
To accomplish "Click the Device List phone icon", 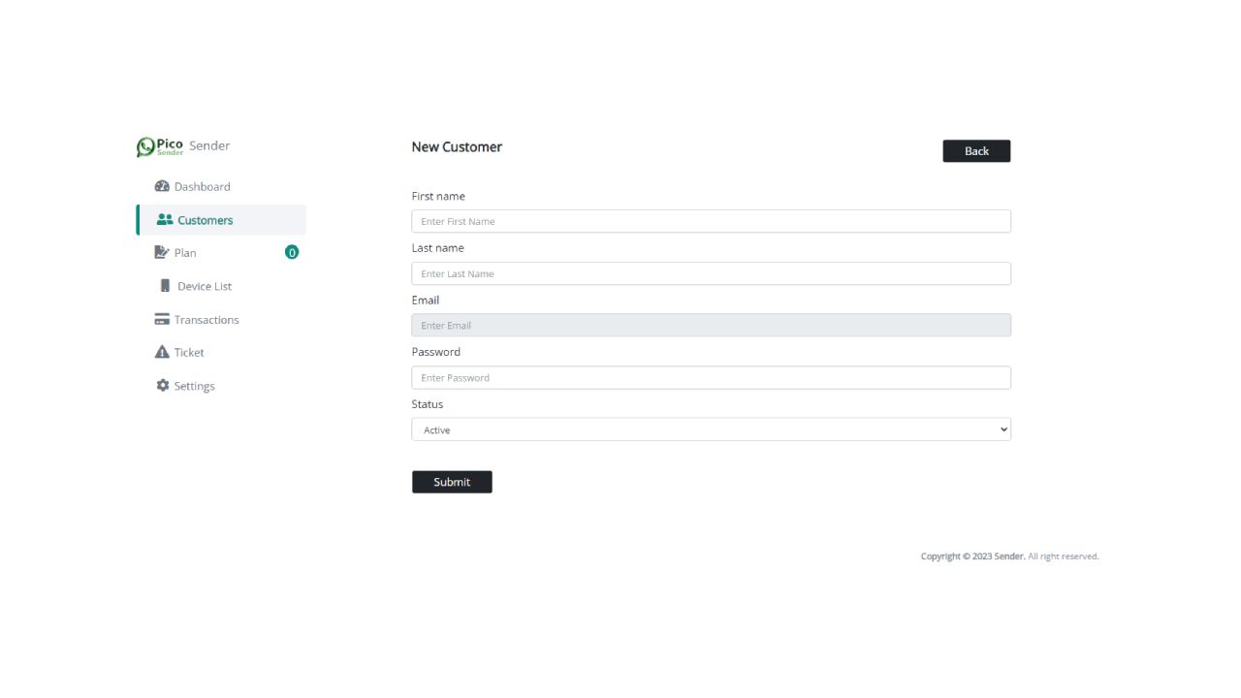I will [165, 286].
